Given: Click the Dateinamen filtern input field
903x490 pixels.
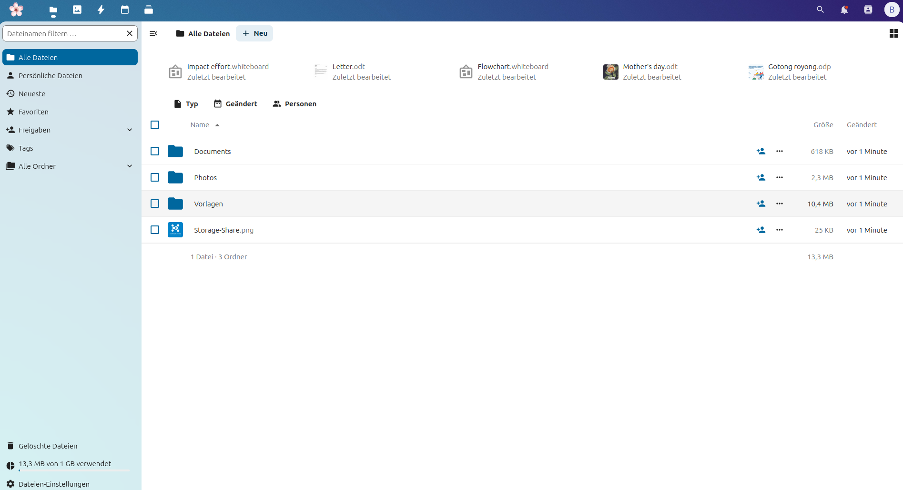Looking at the screenshot, I should [x=64, y=33].
